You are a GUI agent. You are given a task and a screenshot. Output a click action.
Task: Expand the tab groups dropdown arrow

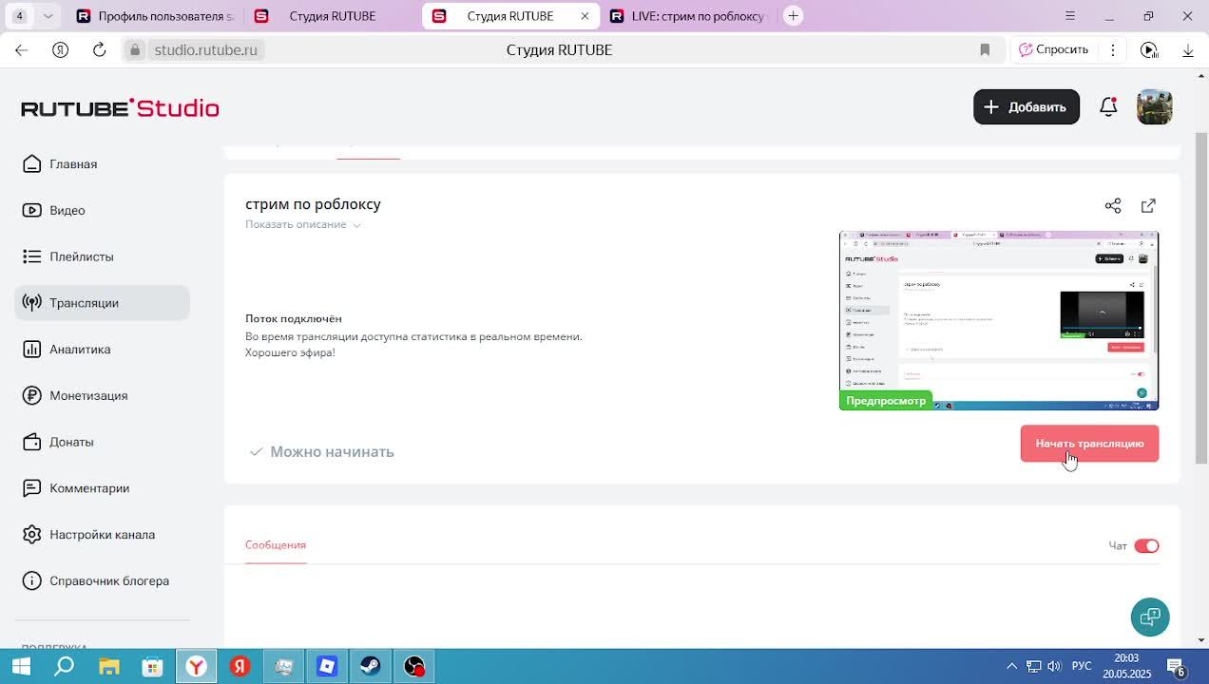(x=48, y=16)
